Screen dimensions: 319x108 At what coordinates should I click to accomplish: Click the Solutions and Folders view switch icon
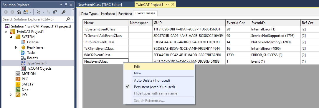tap(26, 12)
